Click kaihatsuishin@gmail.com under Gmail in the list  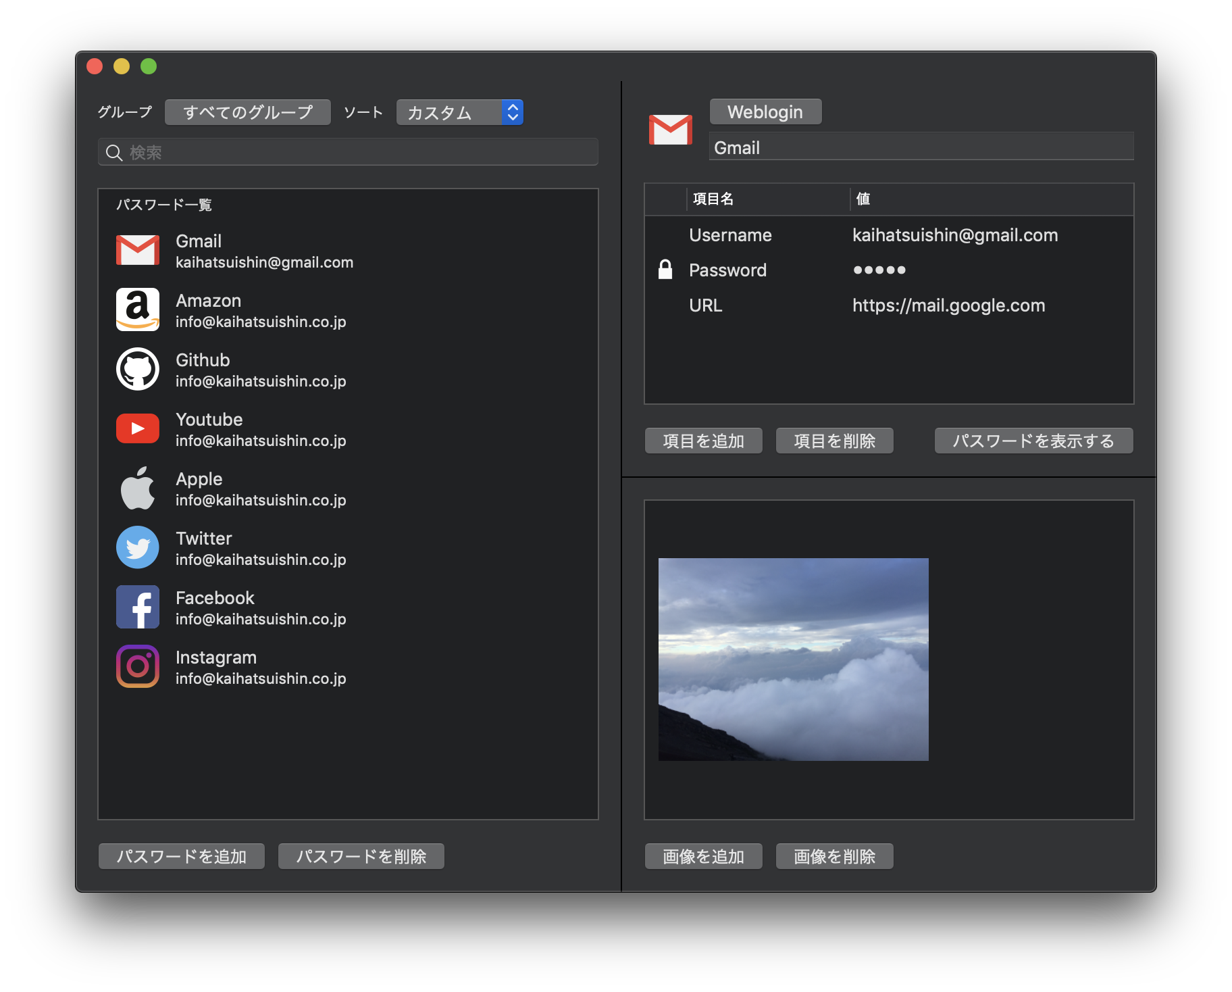(264, 262)
